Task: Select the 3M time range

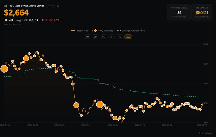Action: 96,37
